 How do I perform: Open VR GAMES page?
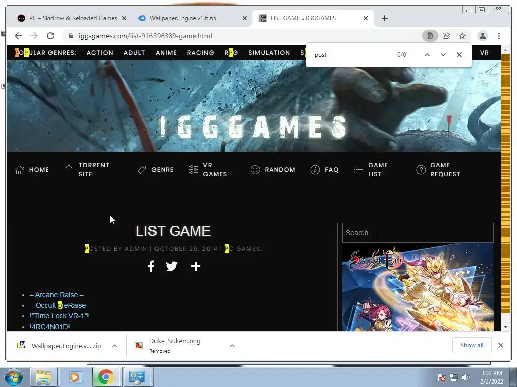point(215,170)
